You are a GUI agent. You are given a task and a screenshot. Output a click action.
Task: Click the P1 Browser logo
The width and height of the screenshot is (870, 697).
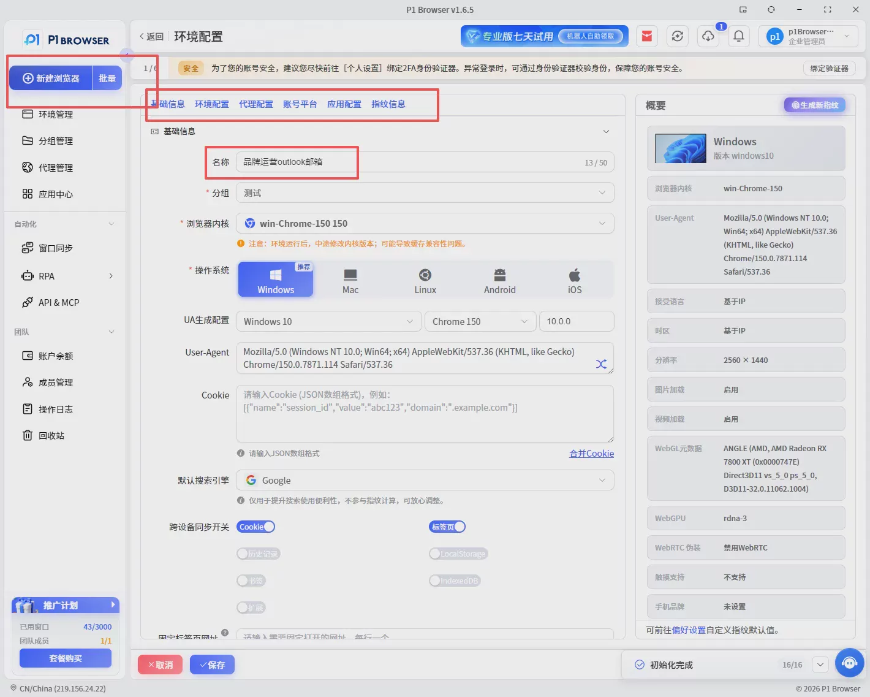tap(66, 40)
